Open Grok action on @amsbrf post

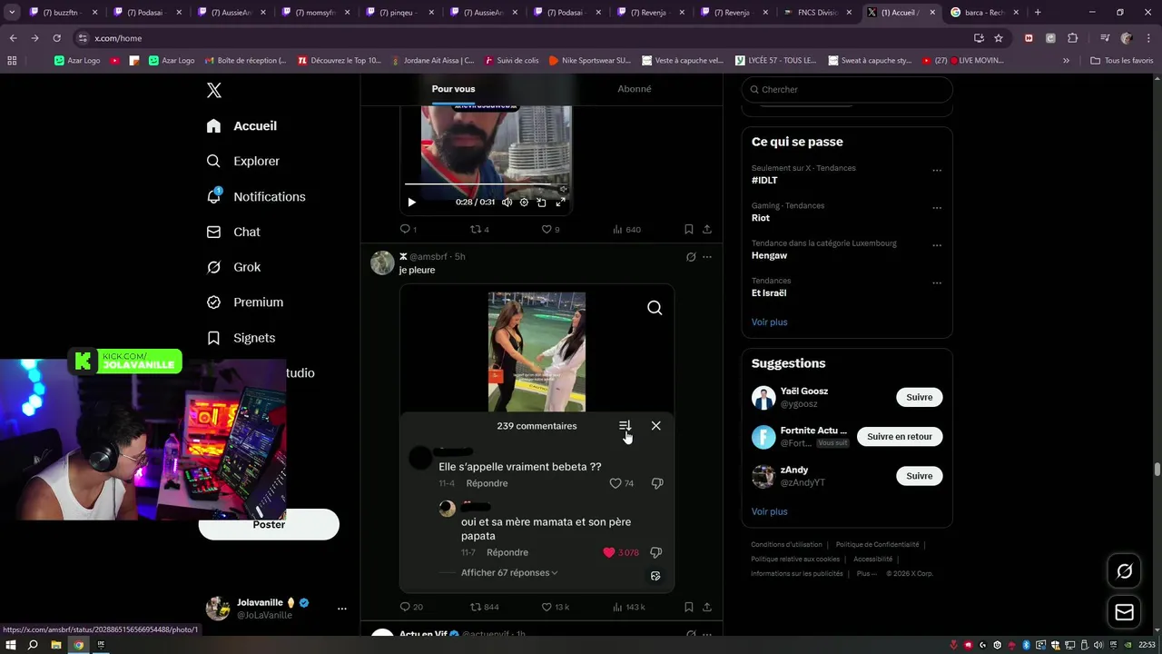point(691,257)
